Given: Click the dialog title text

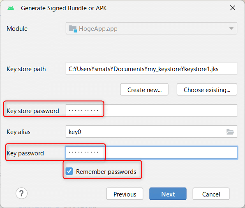Looking at the screenshot, I should 64,8.
